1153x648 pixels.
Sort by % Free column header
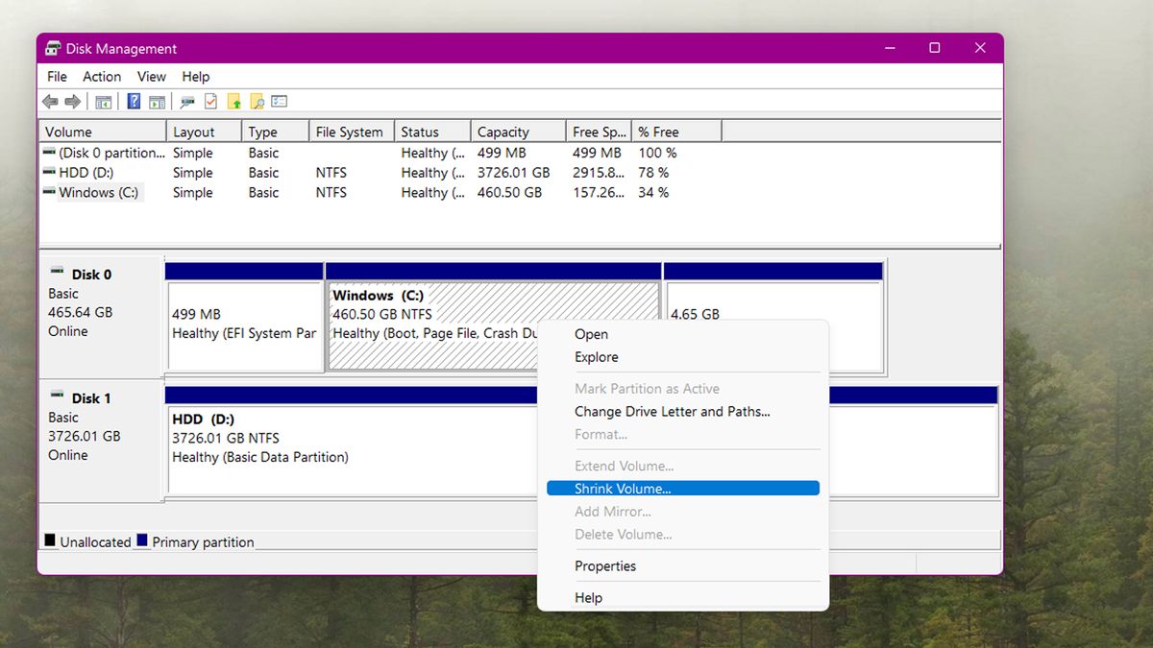pos(676,132)
